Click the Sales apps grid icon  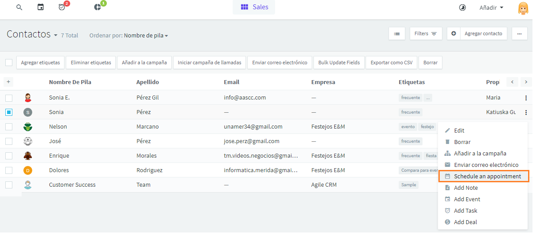[244, 7]
